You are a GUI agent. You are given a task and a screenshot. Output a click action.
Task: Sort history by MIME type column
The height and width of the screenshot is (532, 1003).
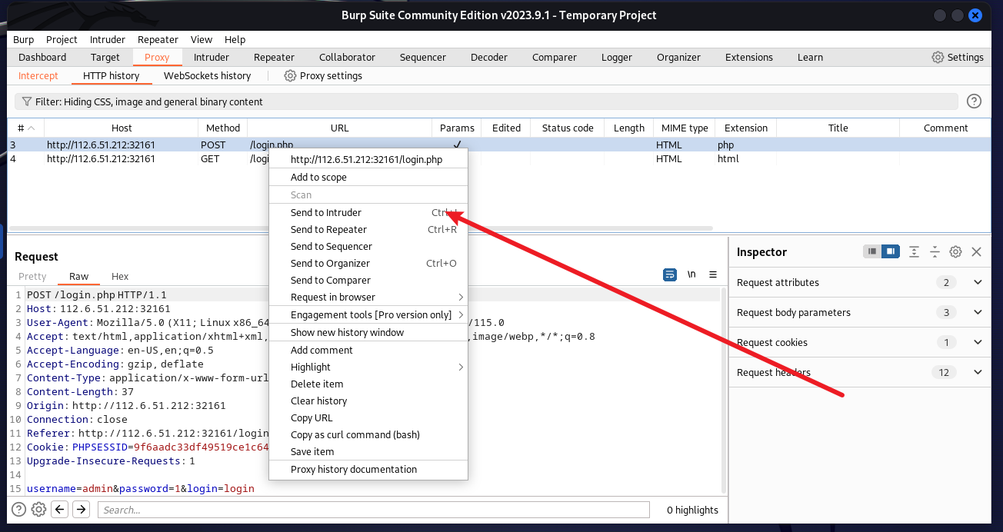click(x=685, y=128)
